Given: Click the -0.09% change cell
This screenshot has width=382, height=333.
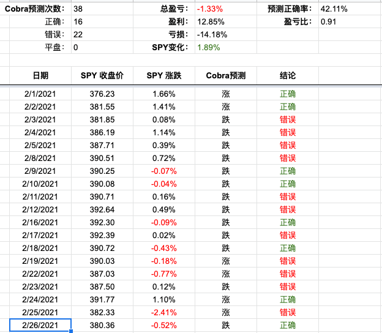Looking at the screenshot, I should click(x=164, y=222).
